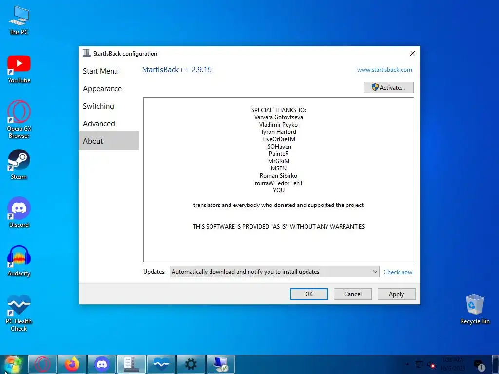This screenshot has width=499, height=374.
Task: Click the Cancel button
Action: tap(353, 294)
